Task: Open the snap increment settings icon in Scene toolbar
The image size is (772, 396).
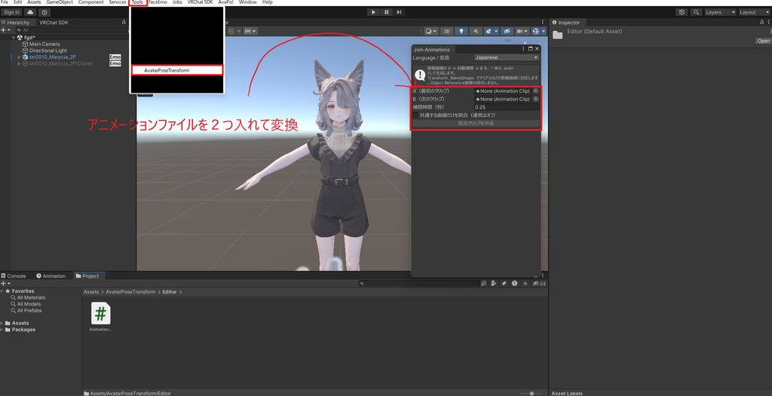Action: (250, 31)
